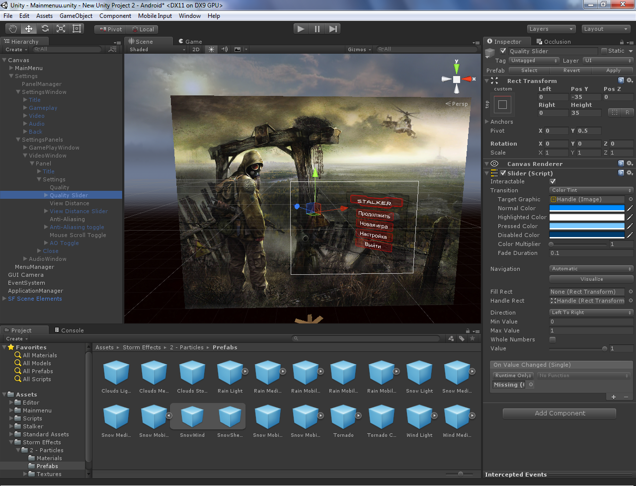
Task: Click the Step frame button
Action: (333, 29)
